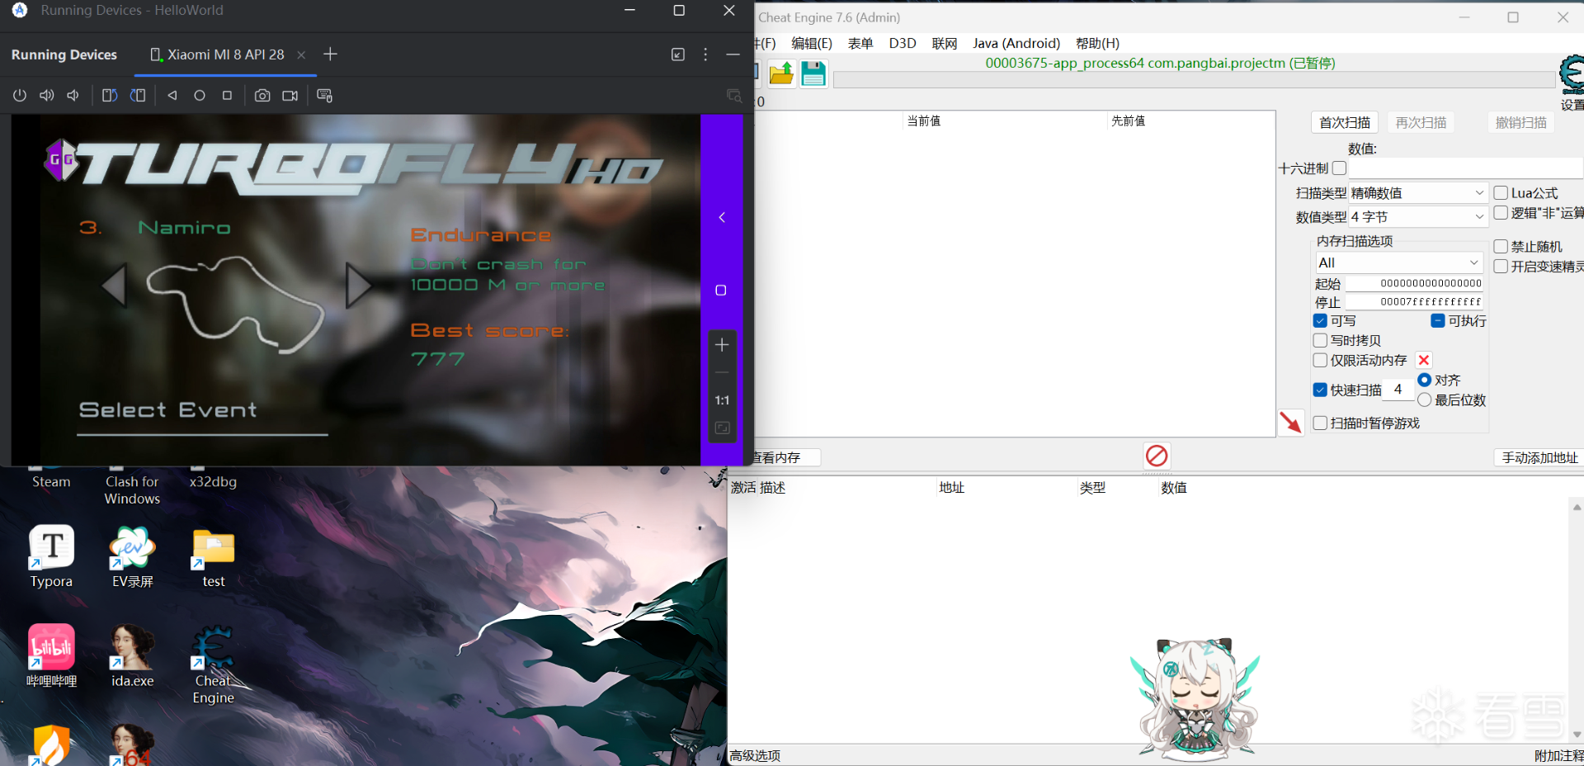Click the save floppy-disk icon in Cheat Engine
The width and height of the screenshot is (1584, 766).
813,74
